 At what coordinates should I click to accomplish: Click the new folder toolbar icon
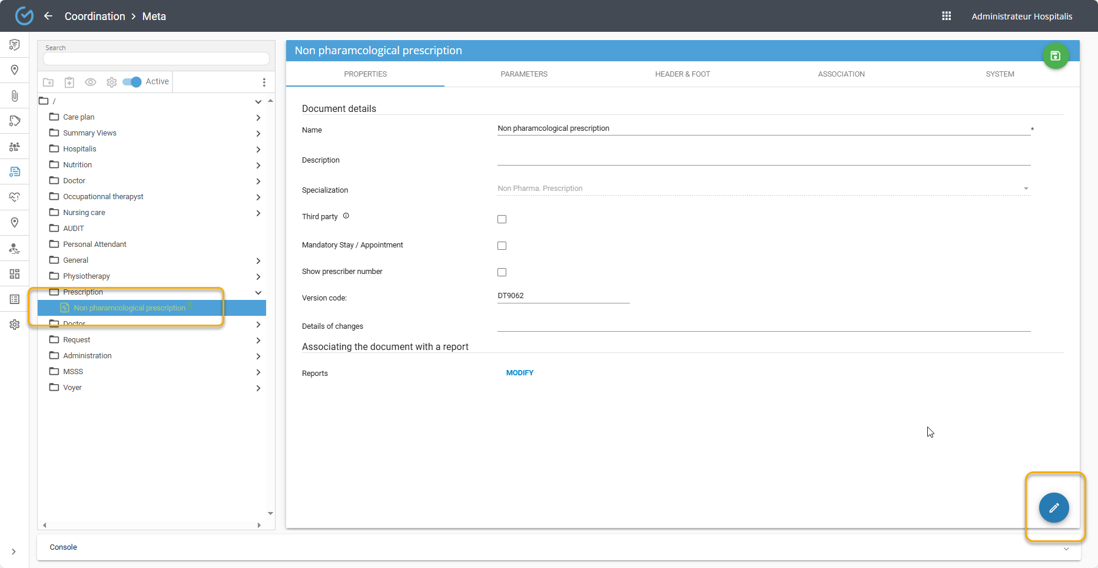coord(48,82)
